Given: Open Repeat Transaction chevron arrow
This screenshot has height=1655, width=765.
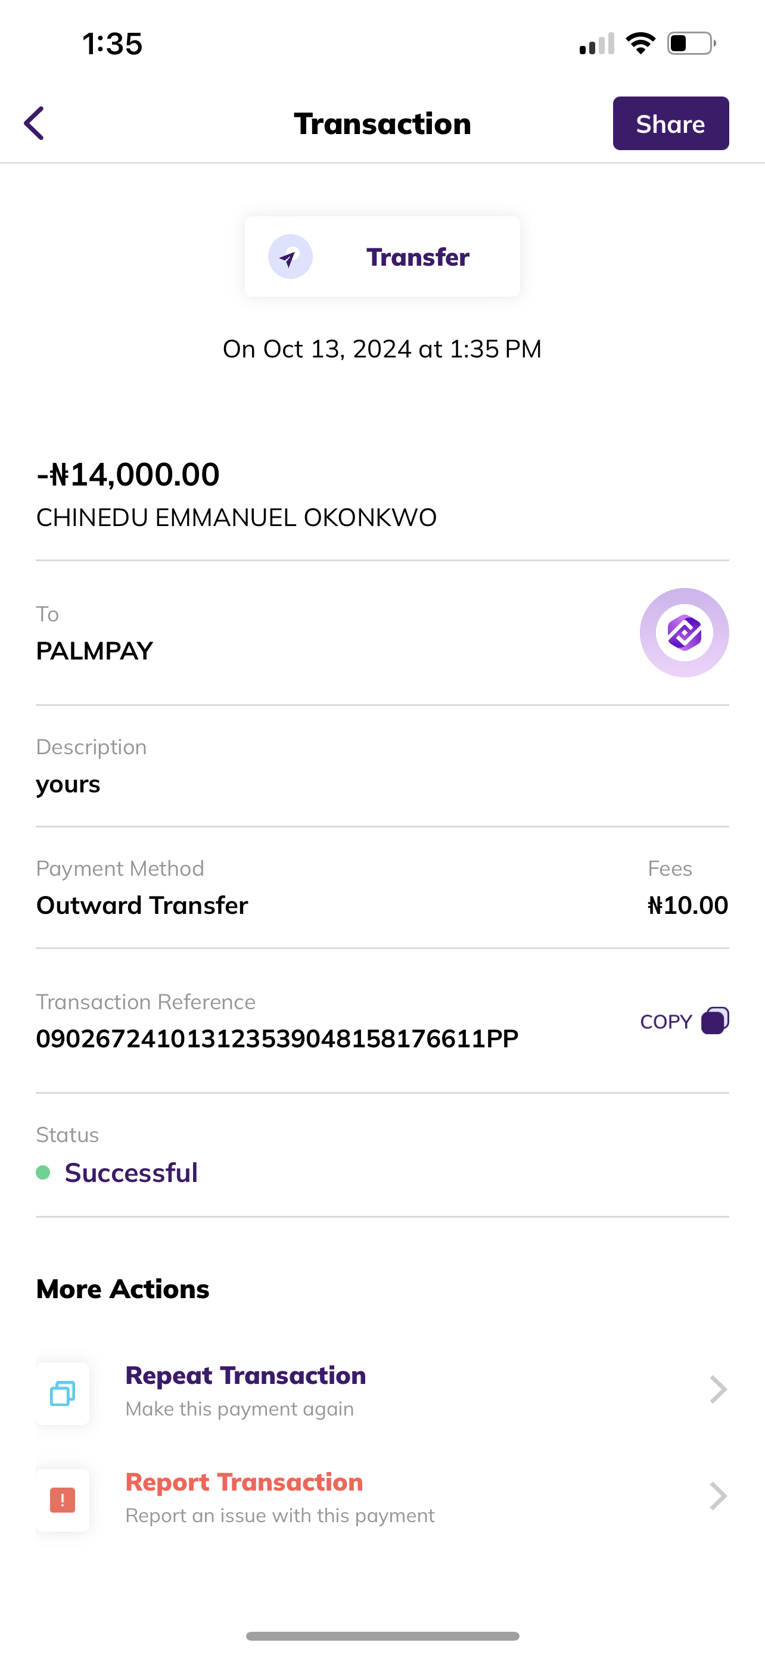Looking at the screenshot, I should 717,1390.
